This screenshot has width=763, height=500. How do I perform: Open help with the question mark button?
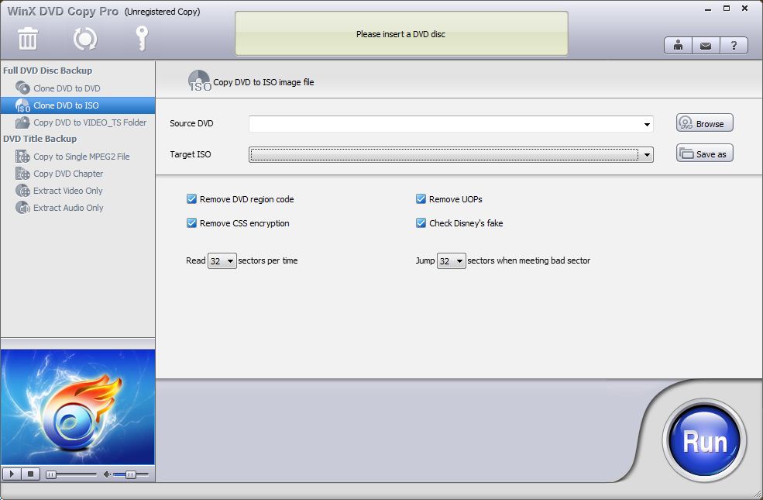coord(734,46)
